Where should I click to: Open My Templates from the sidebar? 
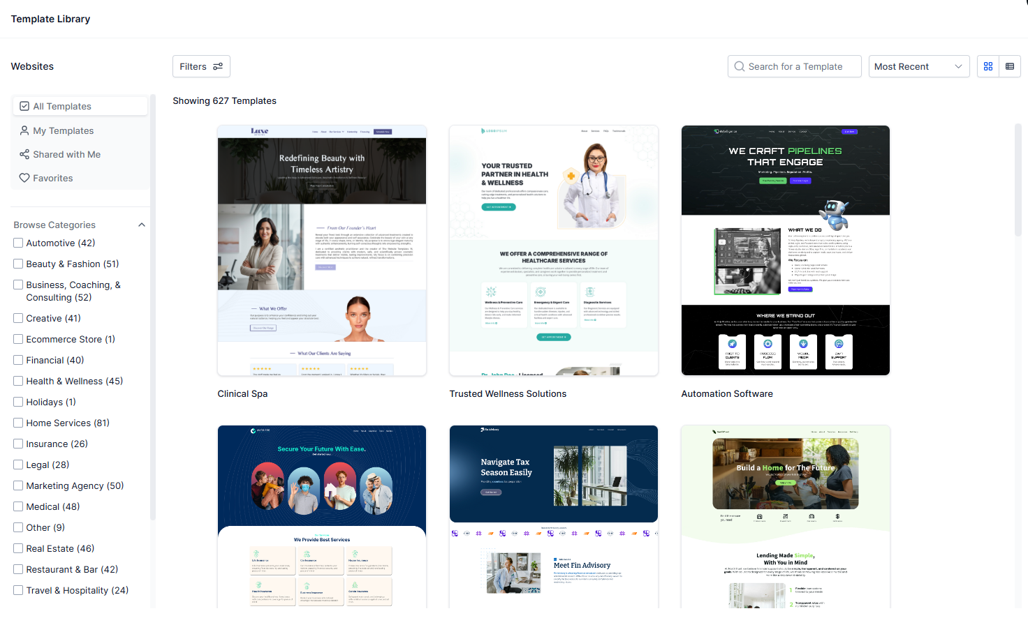(64, 130)
